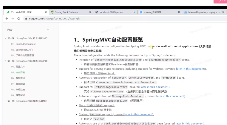Click the browser back arrow
This screenshot has width=227, height=125.
click(7, 18)
